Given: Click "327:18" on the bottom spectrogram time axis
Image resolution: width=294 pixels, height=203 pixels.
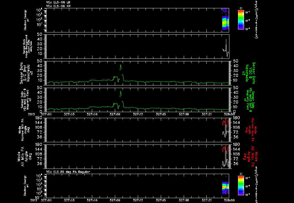Looking at the screenshot, I should click(184, 200).
